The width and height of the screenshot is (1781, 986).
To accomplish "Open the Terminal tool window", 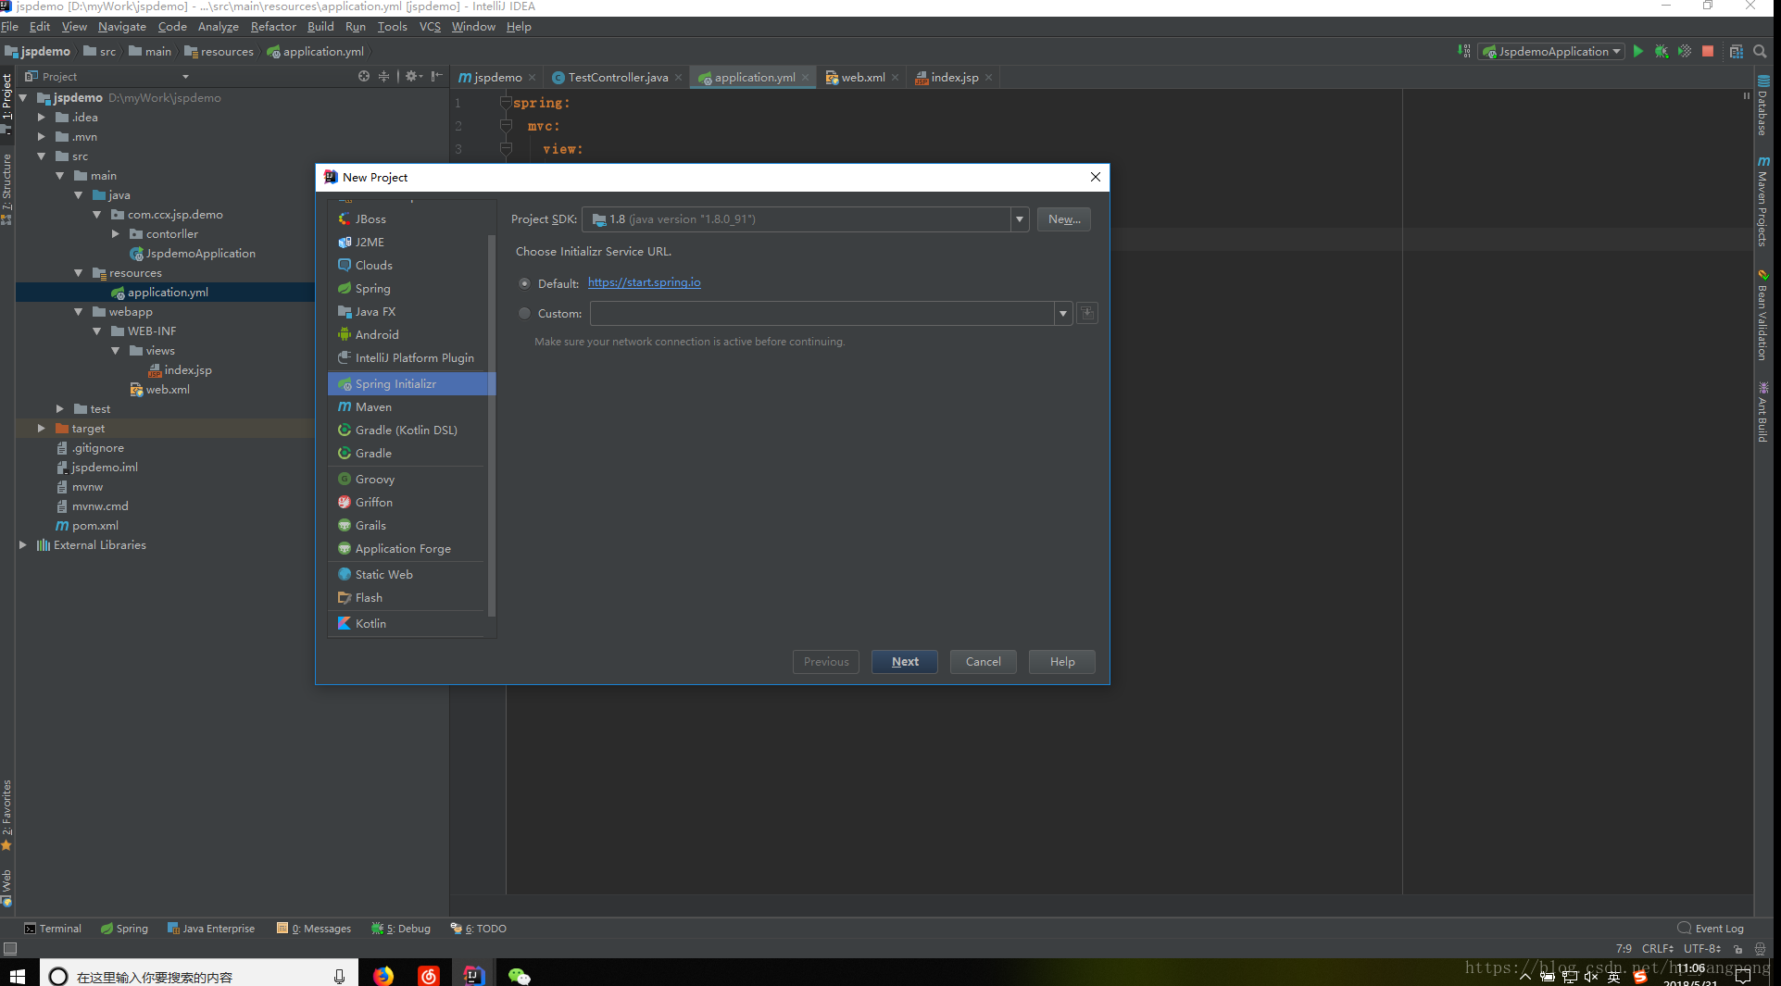I will [53, 929].
